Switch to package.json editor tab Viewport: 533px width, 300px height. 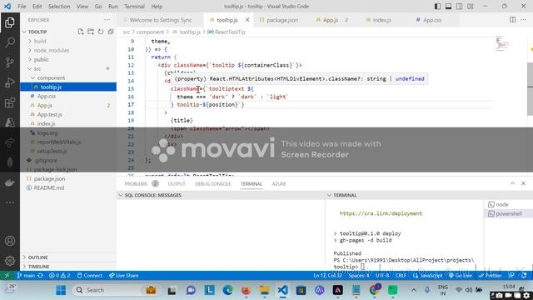point(282,20)
